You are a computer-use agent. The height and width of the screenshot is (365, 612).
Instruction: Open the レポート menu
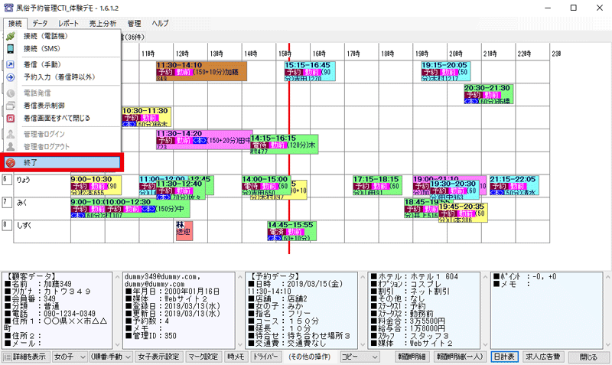pyautogui.click(x=68, y=24)
